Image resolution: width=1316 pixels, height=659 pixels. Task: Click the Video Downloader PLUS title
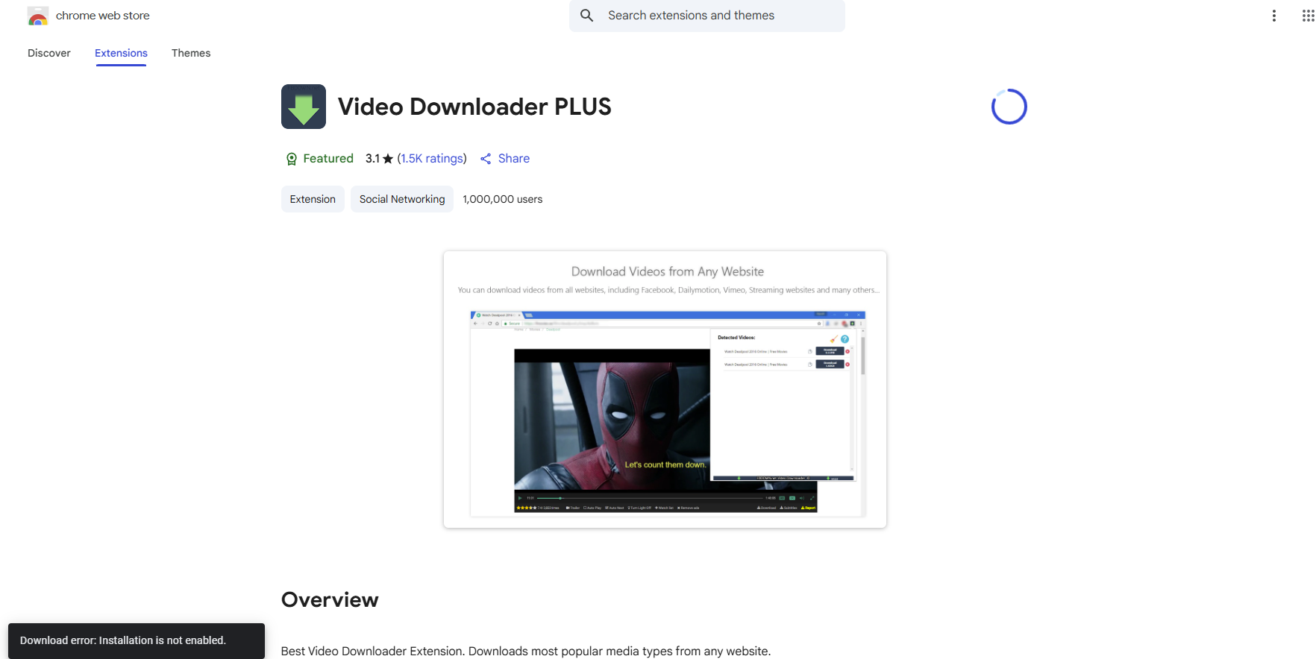(x=474, y=107)
